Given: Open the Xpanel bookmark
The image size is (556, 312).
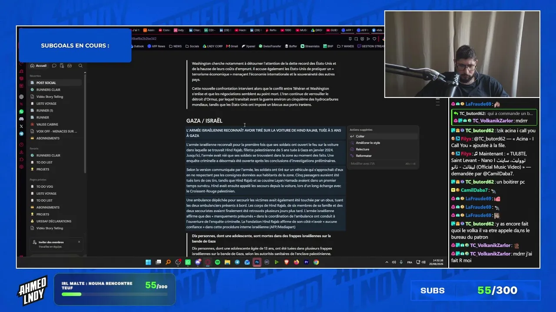Looking at the screenshot, I should pos(248,46).
